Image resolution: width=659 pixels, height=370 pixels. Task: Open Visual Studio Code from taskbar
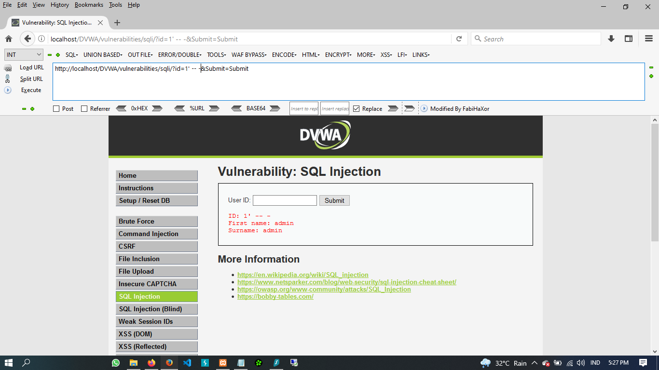click(187, 363)
